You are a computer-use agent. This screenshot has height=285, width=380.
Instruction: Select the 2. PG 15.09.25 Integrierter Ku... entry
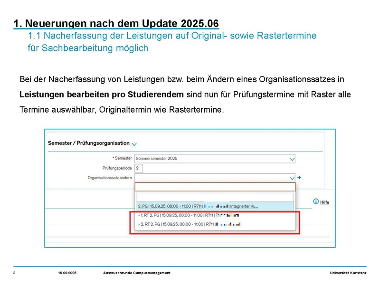[215, 206]
